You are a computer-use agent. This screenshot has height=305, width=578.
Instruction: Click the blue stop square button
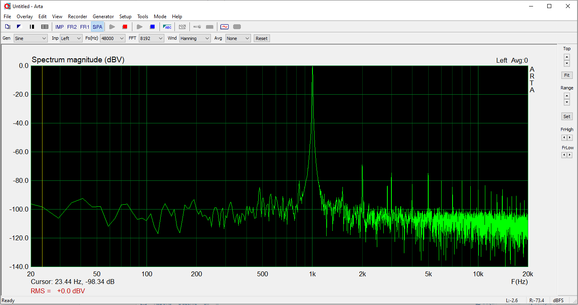coord(152,27)
